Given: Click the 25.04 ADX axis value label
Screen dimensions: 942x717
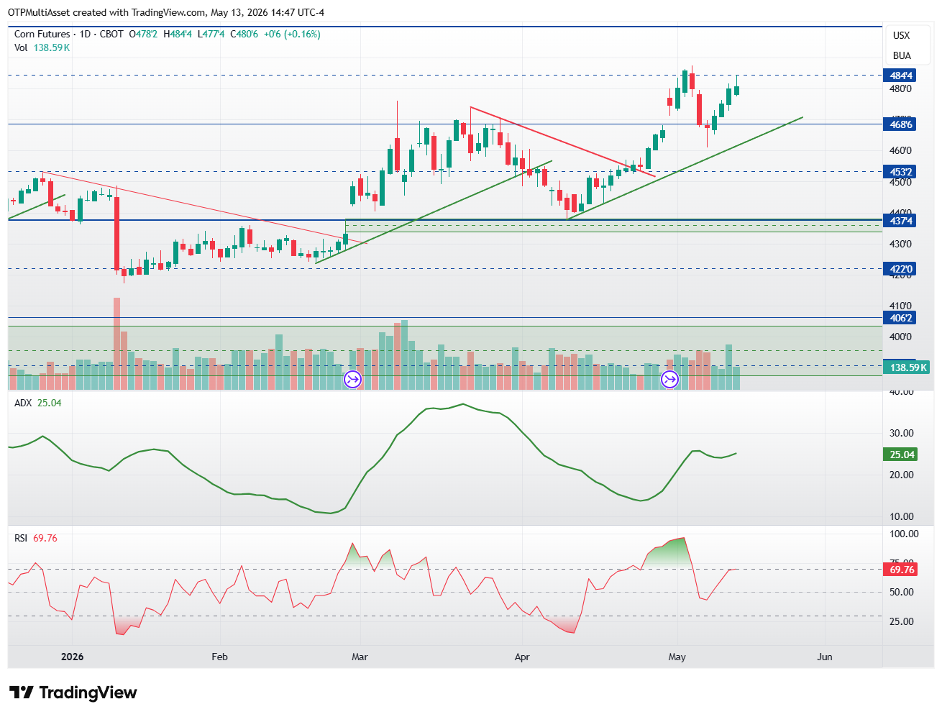Looking at the screenshot, I should point(902,455).
